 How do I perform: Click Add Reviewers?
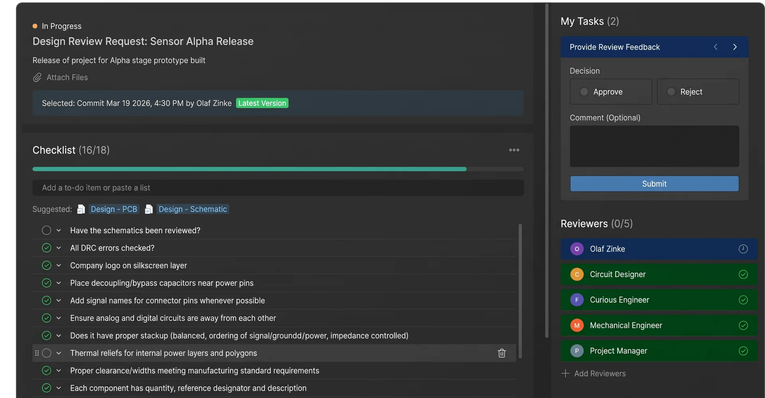pos(594,374)
